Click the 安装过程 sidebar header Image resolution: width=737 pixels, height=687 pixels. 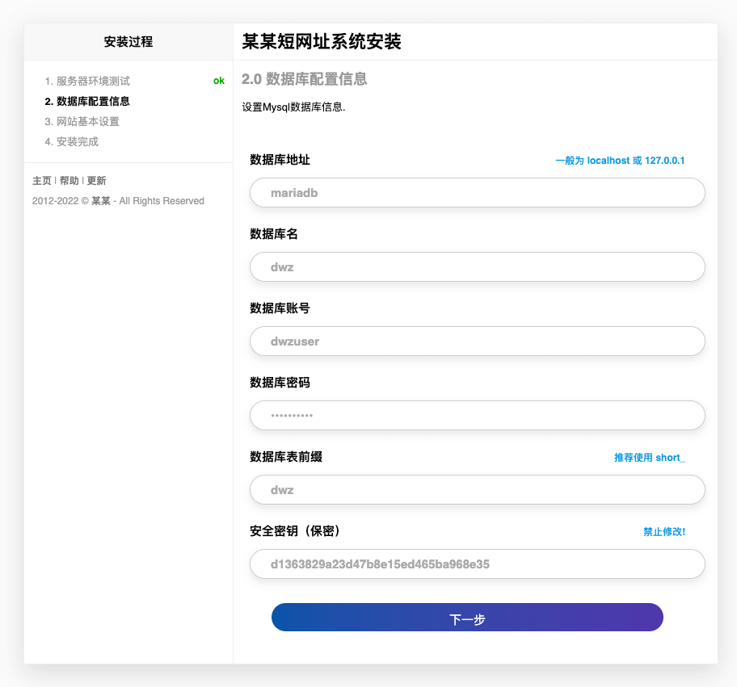tap(128, 42)
